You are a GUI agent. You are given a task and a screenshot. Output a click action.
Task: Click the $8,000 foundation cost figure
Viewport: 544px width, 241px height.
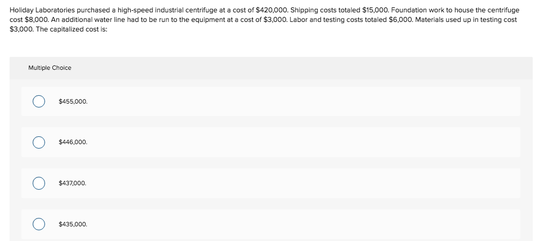(x=37, y=20)
